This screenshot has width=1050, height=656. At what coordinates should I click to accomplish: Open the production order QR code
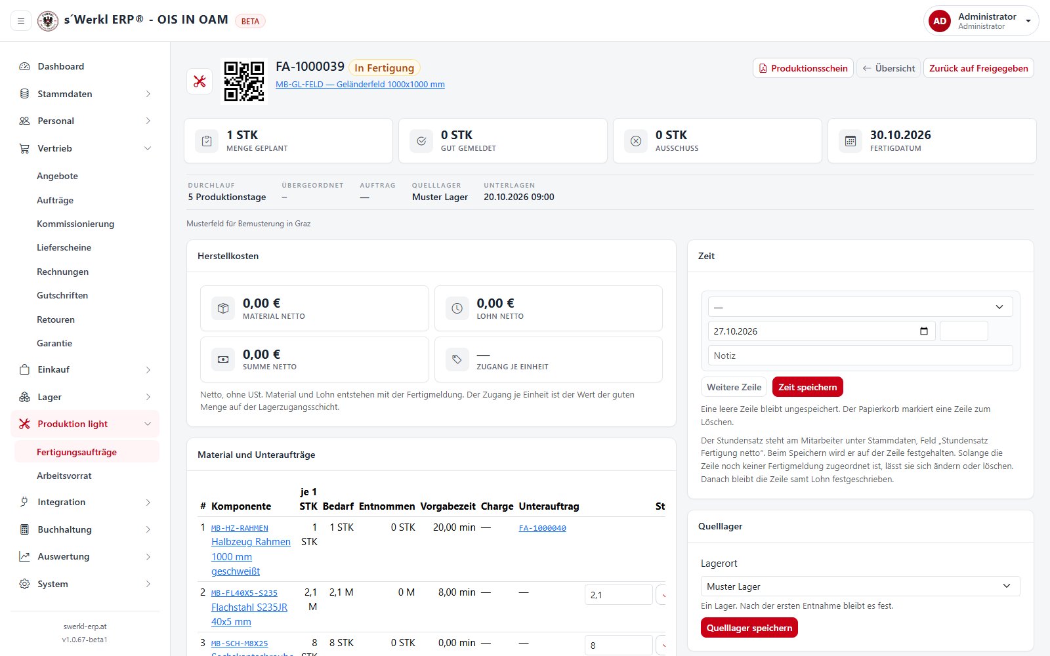click(x=244, y=81)
